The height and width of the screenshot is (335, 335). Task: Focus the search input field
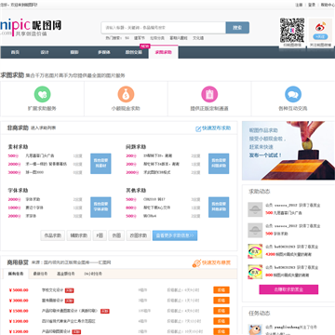coord(164,28)
